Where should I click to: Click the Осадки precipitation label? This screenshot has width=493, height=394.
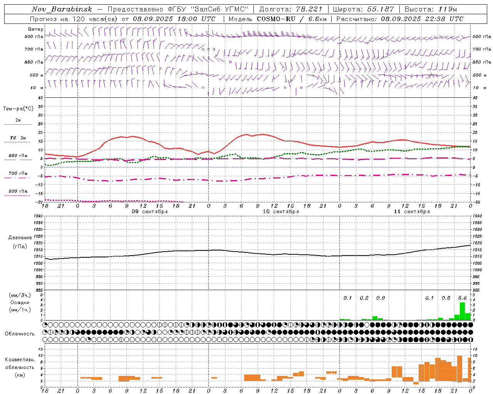tap(20, 302)
